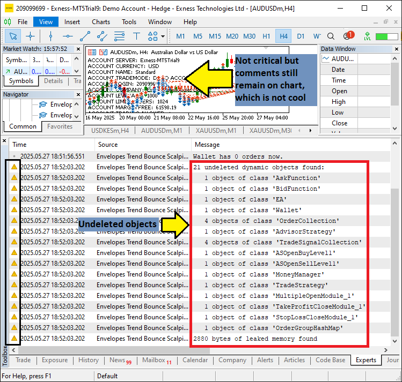Click the LVL signal level icon

(x=368, y=36)
